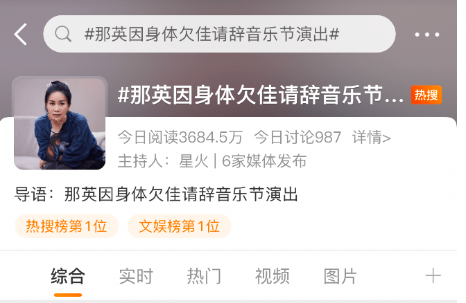Tap the plus icon beside tabs
Viewport: 466px width, 303px height.
coord(433,276)
